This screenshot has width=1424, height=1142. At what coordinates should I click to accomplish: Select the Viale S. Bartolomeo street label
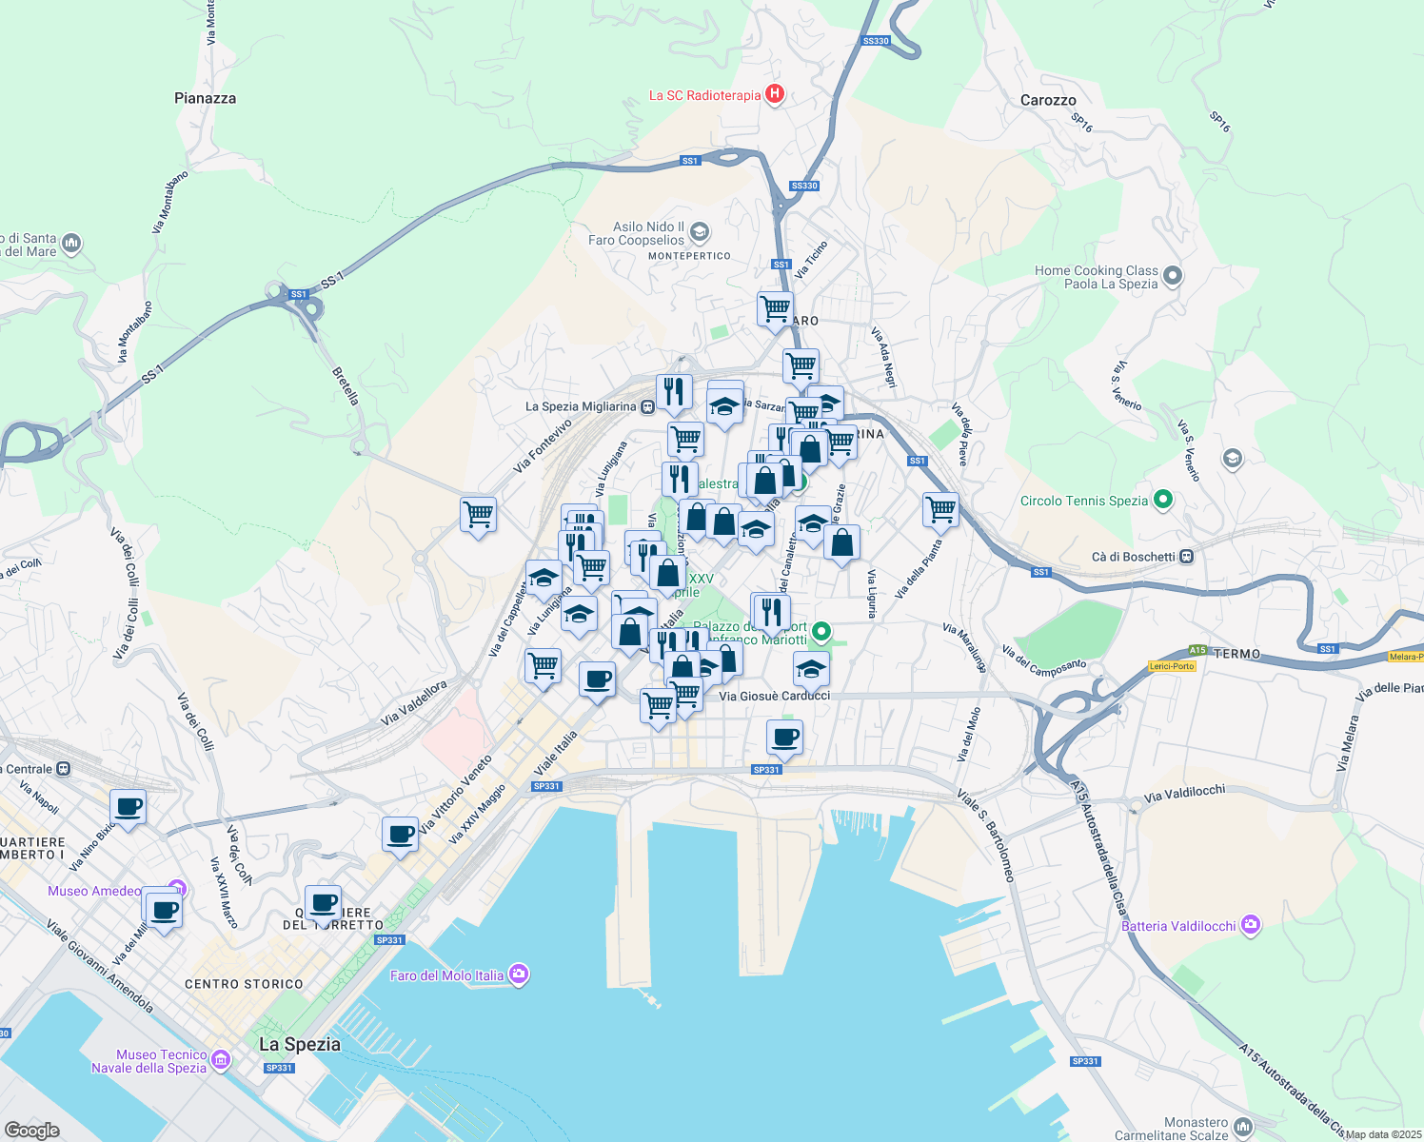pos(986,835)
